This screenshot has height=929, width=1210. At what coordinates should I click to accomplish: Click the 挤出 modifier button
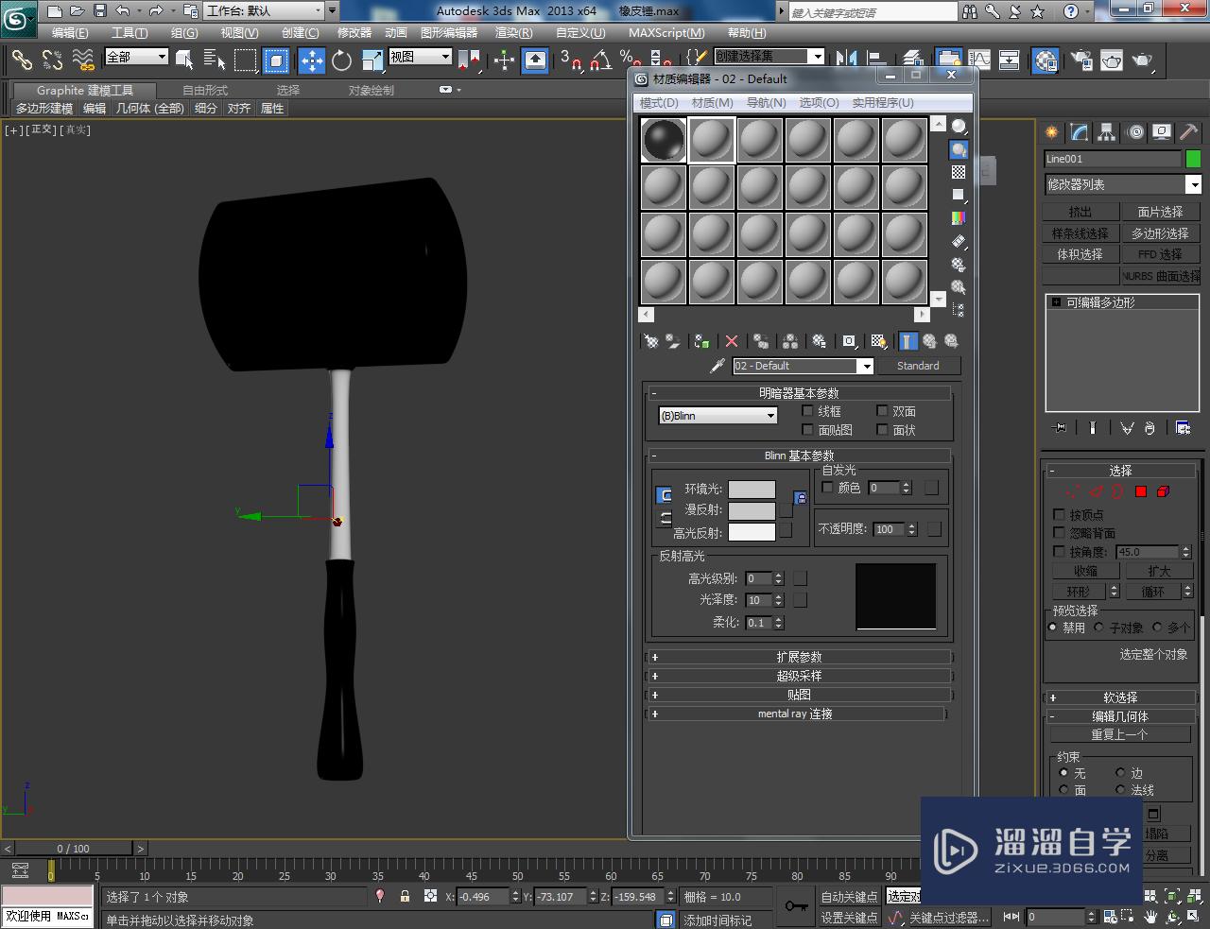[1080, 212]
